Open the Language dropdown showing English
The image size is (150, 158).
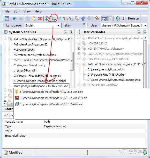[42, 25]
